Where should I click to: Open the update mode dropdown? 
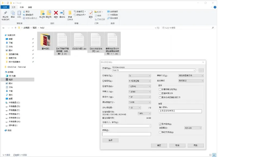click(191, 76)
